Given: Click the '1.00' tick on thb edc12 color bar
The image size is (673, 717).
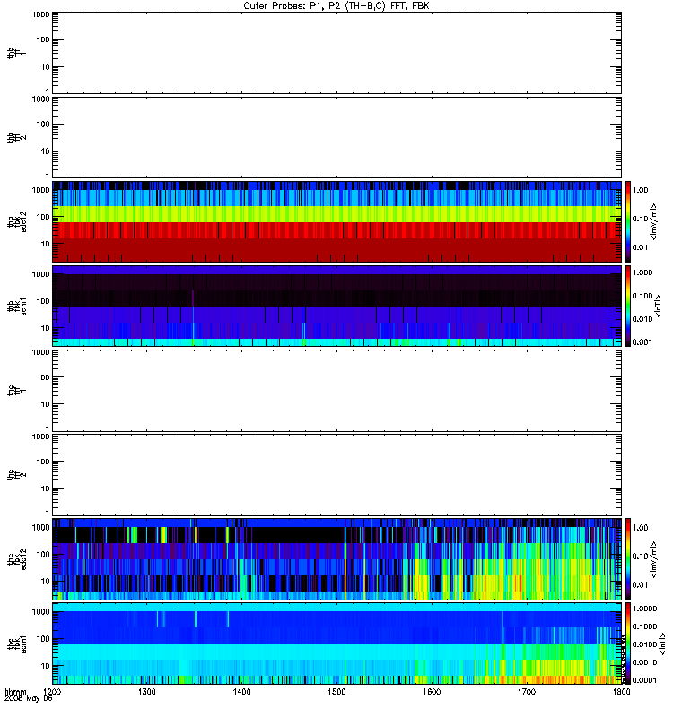Looking at the screenshot, I should coord(640,190).
